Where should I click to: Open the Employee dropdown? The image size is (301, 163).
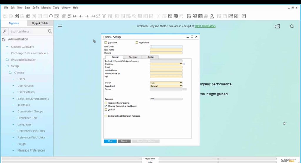(x=181, y=64)
